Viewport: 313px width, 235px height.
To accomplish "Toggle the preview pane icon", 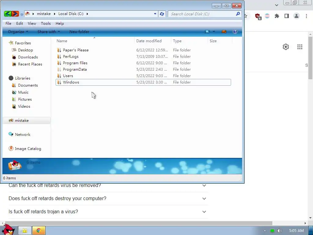I will 224,32.
